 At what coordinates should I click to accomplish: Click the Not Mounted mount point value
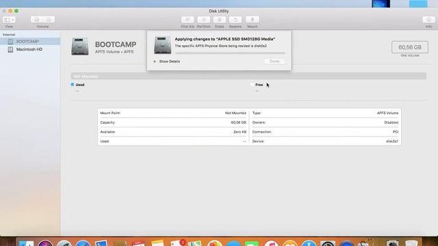click(235, 113)
